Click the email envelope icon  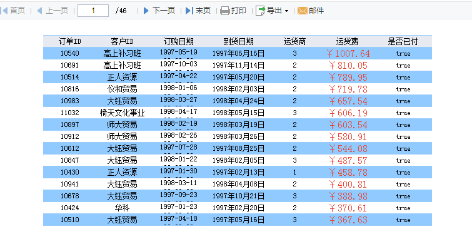pyautogui.click(x=302, y=11)
